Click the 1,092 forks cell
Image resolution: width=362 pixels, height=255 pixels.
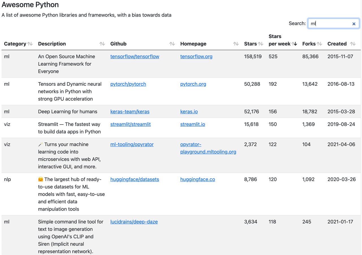308,179
